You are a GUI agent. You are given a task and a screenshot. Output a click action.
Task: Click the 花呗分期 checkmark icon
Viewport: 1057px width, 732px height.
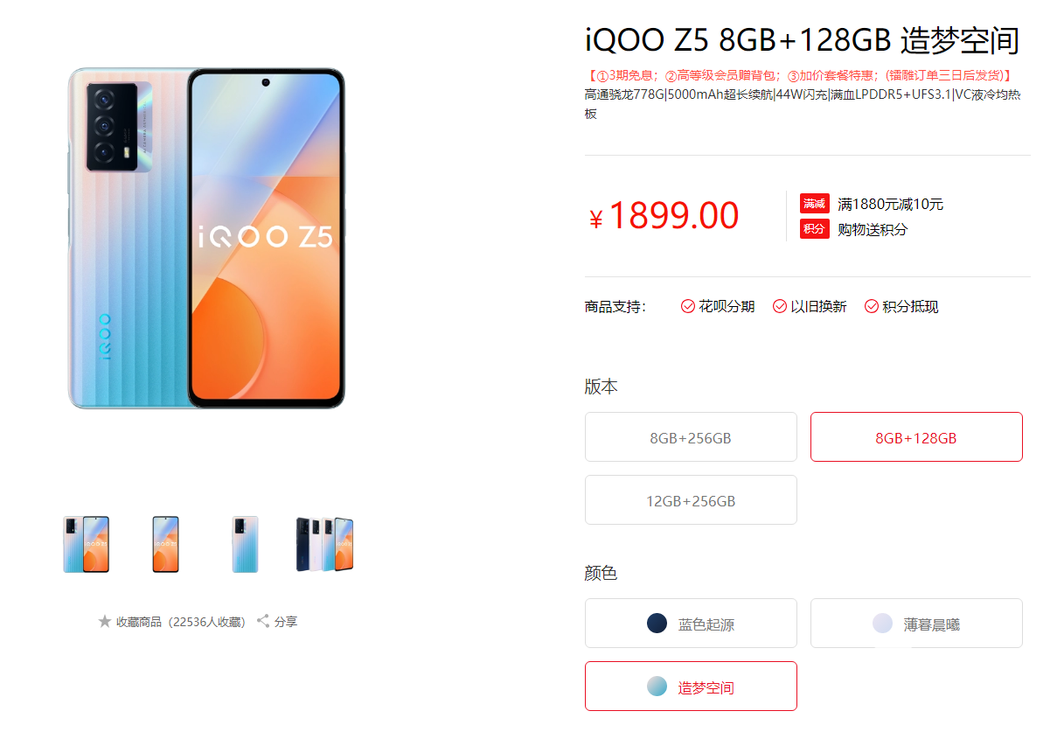(x=688, y=306)
